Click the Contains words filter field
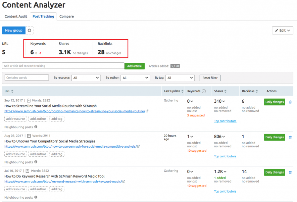297x202 pixels. [27, 78]
